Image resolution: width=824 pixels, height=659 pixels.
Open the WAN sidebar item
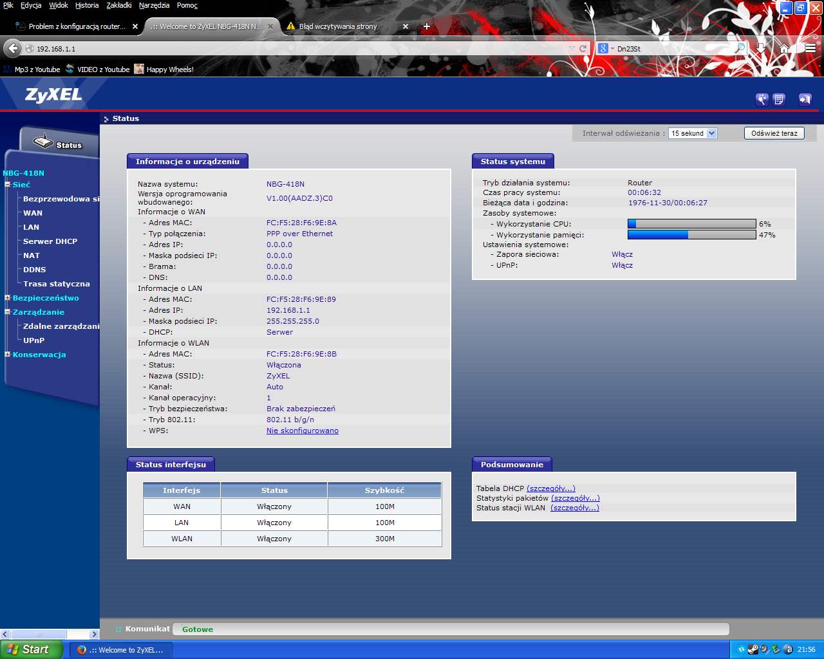33,213
